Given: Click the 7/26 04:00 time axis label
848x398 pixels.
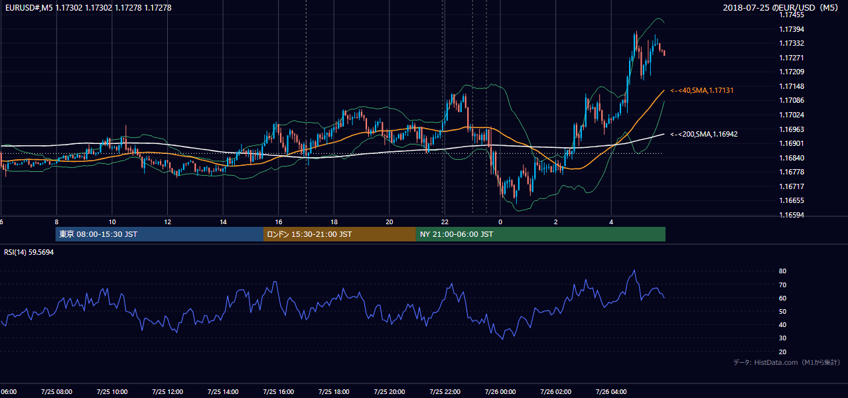Looking at the screenshot, I should click(x=611, y=392).
